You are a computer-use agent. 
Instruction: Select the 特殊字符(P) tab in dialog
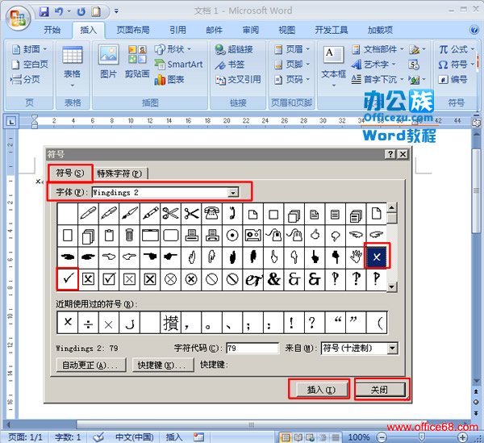tap(119, 173)
